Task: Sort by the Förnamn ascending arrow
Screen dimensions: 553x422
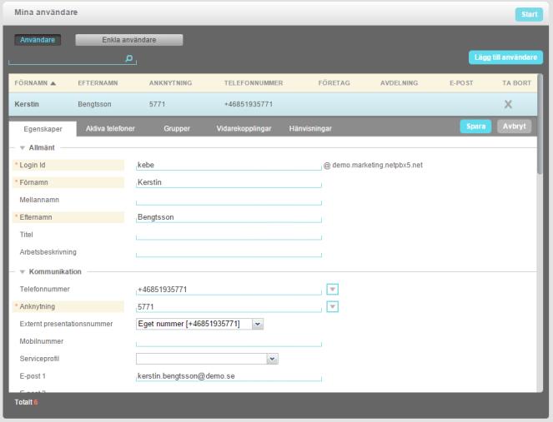Action: (x=53, y=83)
